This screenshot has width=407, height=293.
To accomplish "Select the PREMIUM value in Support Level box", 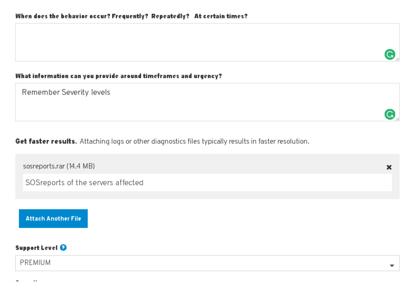I will tap(35, 263).
